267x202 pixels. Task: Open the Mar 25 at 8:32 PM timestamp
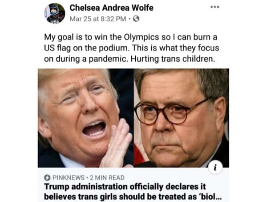(98, 19)
